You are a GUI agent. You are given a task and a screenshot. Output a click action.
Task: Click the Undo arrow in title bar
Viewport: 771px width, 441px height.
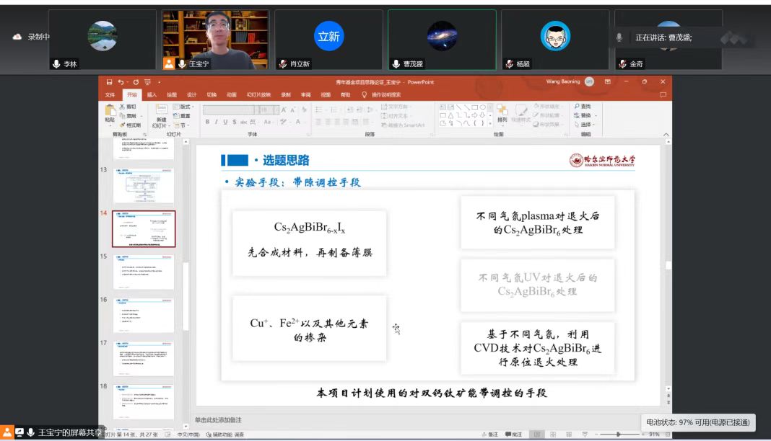pos(121,82)
